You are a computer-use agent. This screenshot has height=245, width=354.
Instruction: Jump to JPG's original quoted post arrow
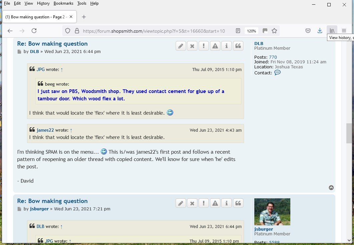(x=62, y=70)
